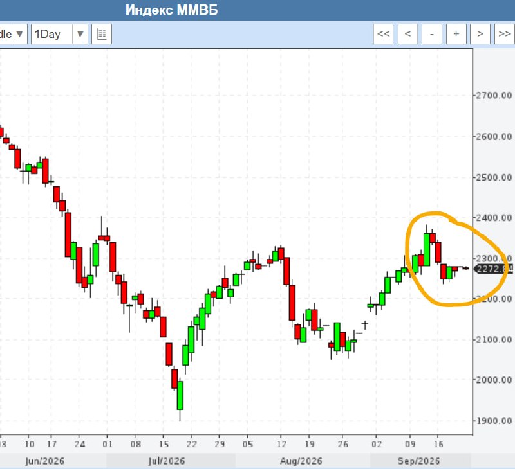Click the Jul/2026 month label

point(167,461)
